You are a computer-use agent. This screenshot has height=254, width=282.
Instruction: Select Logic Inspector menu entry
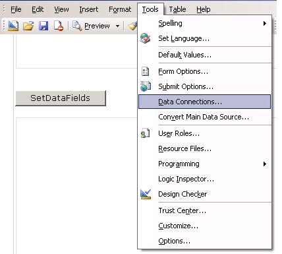click(x=186, y=179)
